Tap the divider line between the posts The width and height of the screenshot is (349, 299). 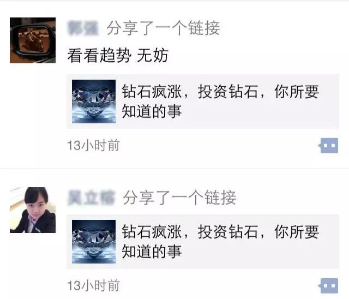point(174,169)
